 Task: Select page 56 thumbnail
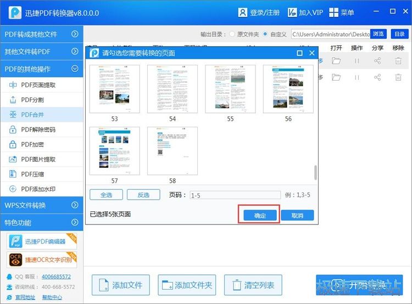point(288,89)
